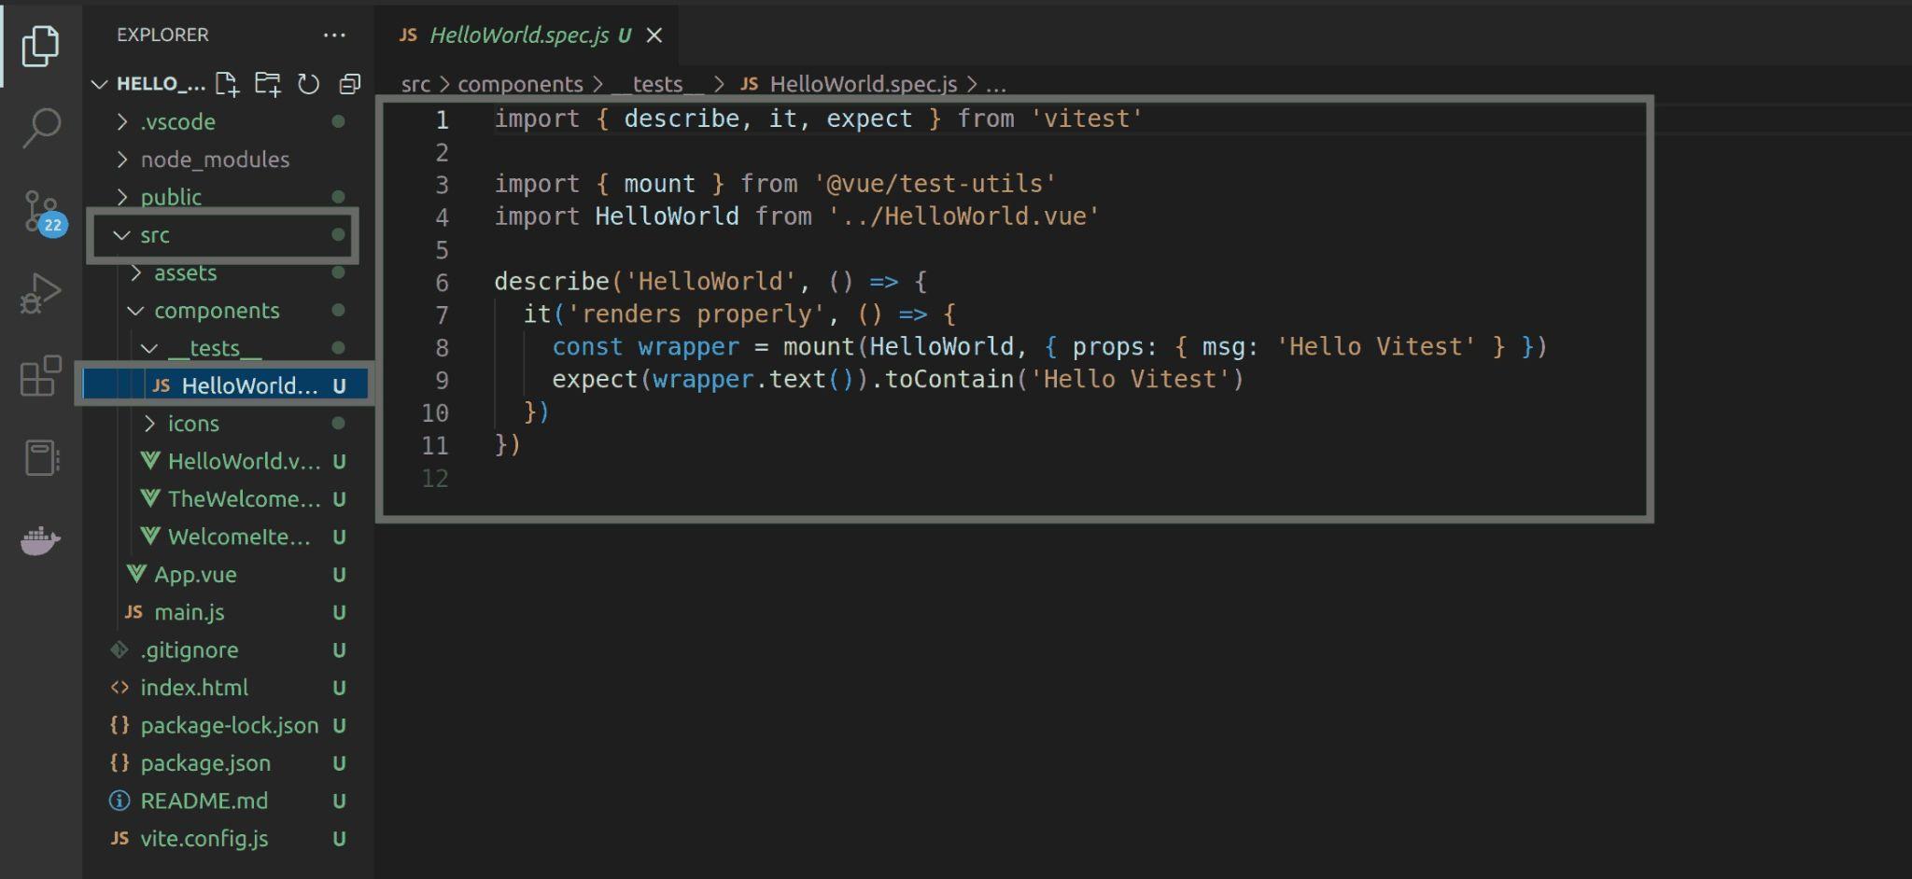Open Source Control view with 22 changes
The height and width of the screenshot is (879, 1912).
point(41,211)
